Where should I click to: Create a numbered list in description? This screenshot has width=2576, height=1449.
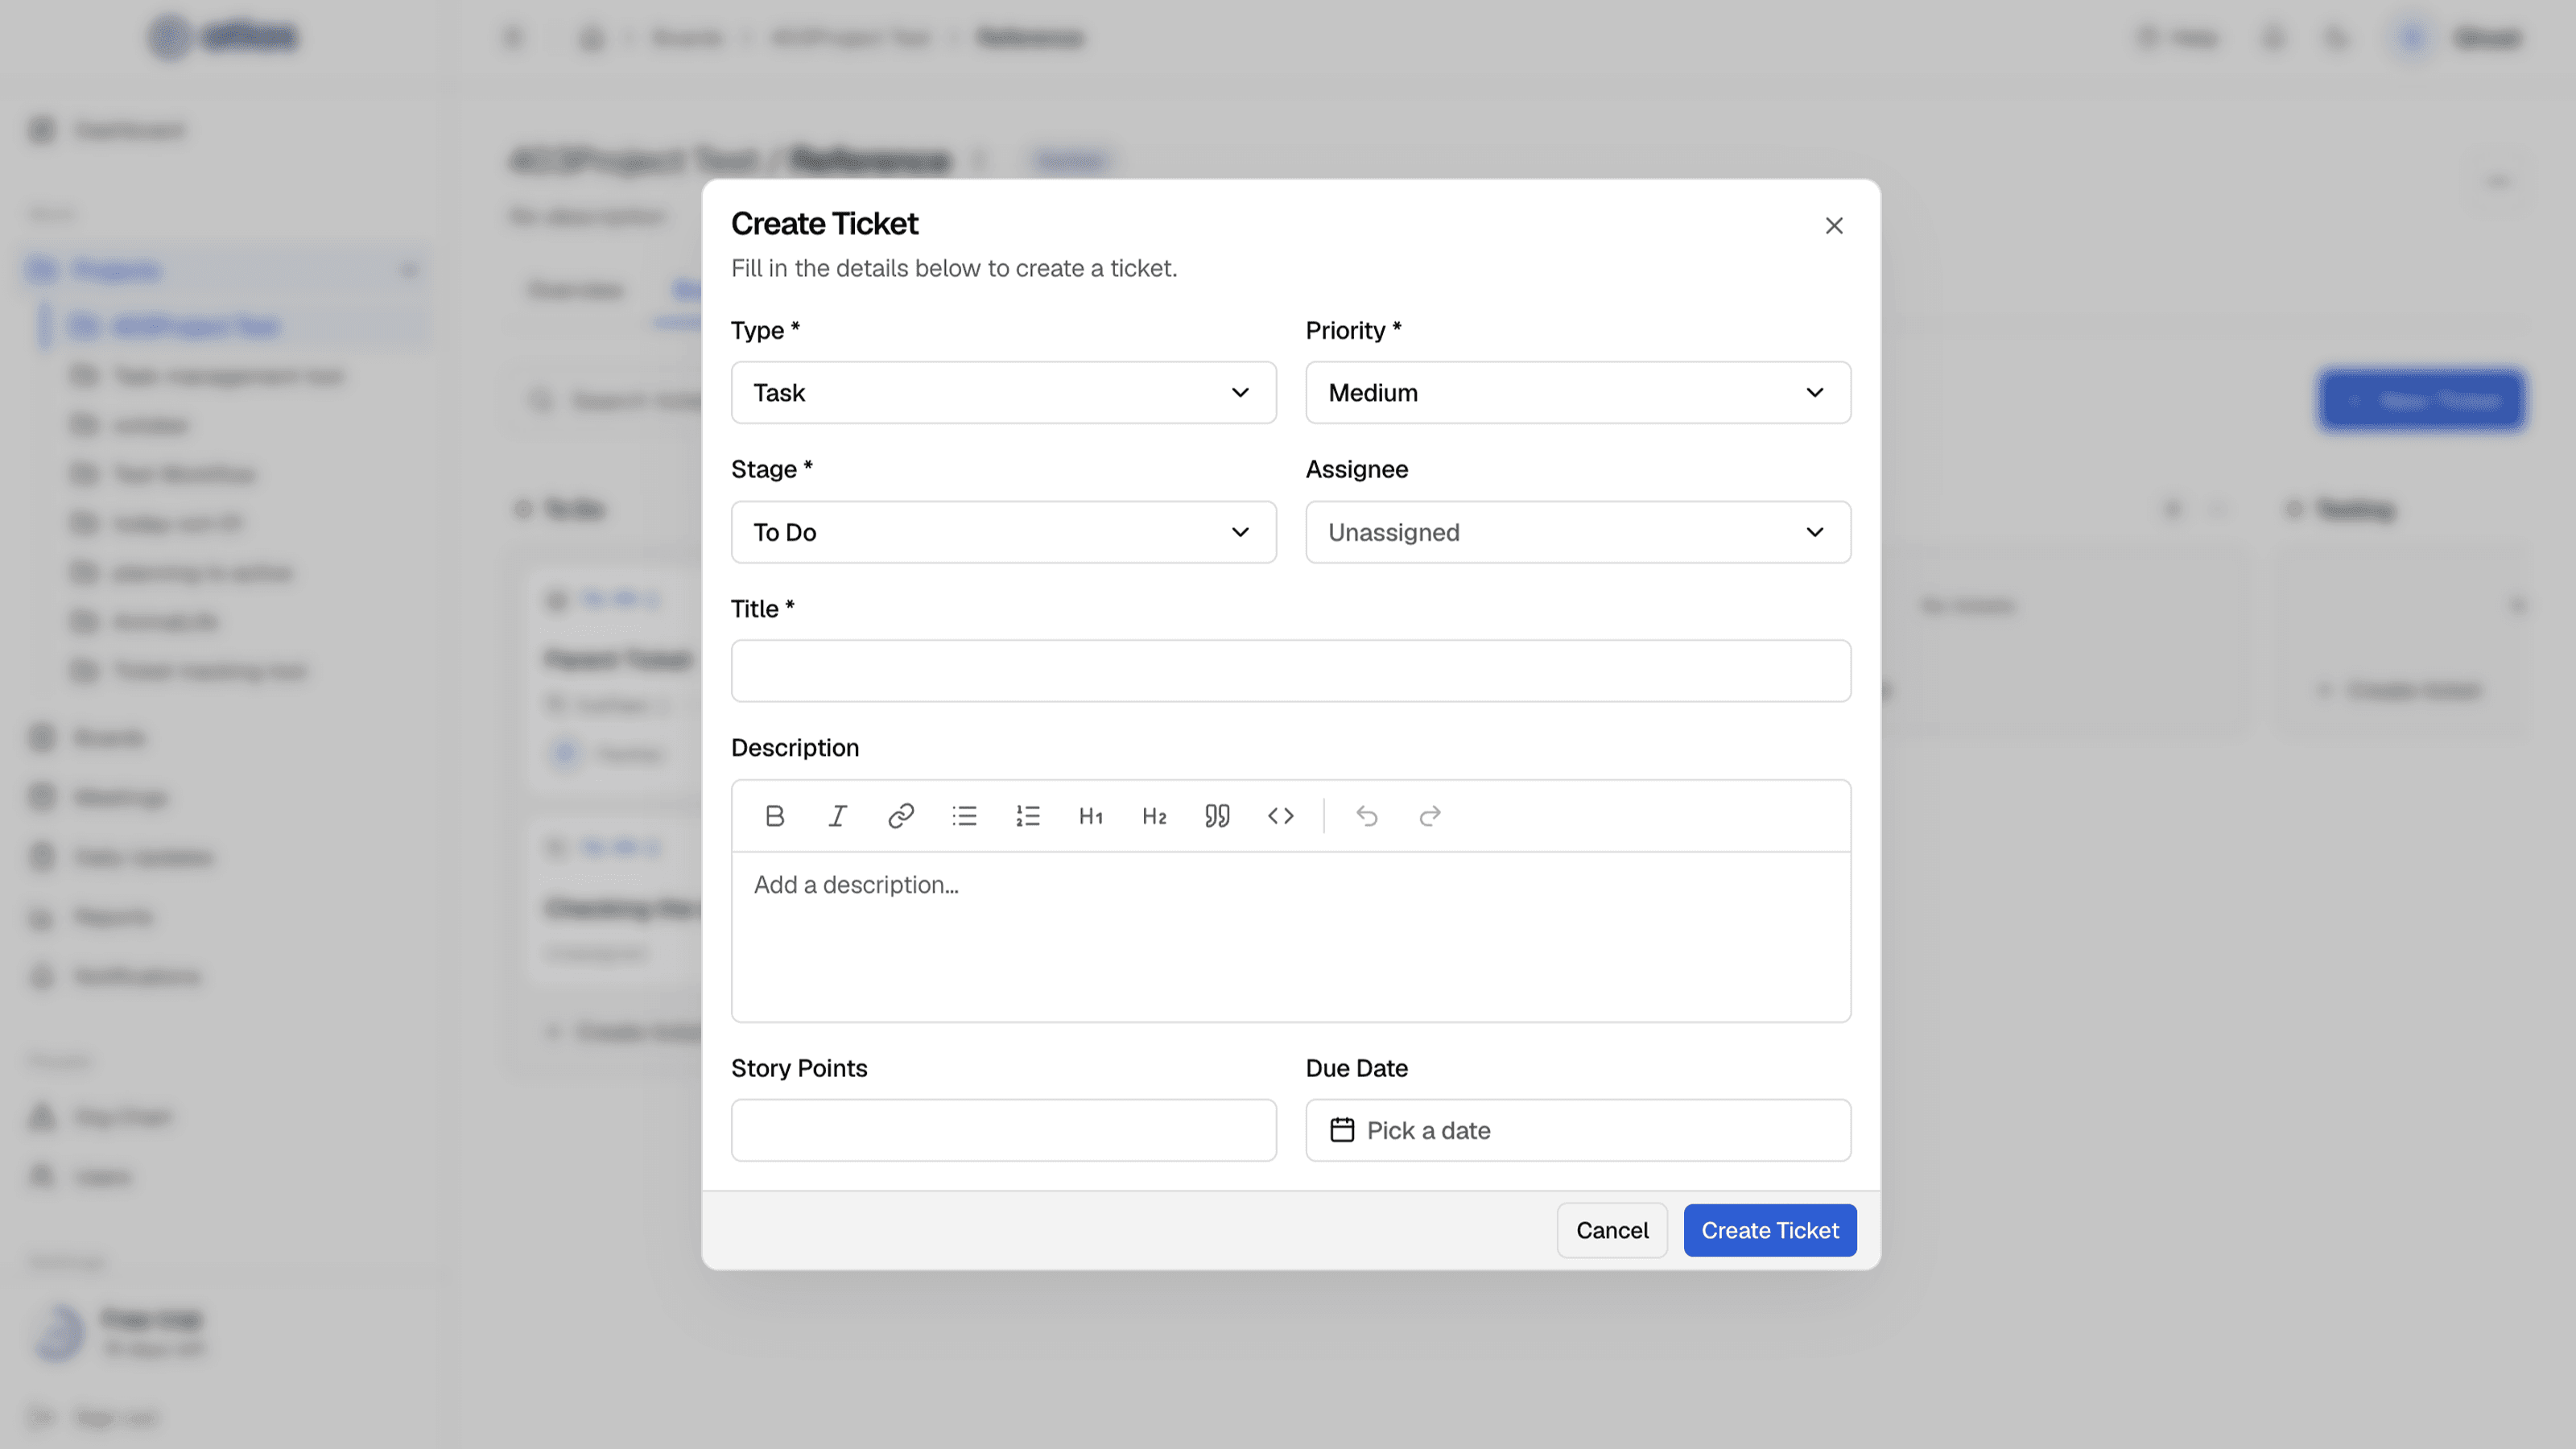pyautogui.click(x=1027, y=816)
